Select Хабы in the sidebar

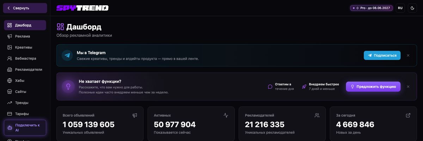25,81
